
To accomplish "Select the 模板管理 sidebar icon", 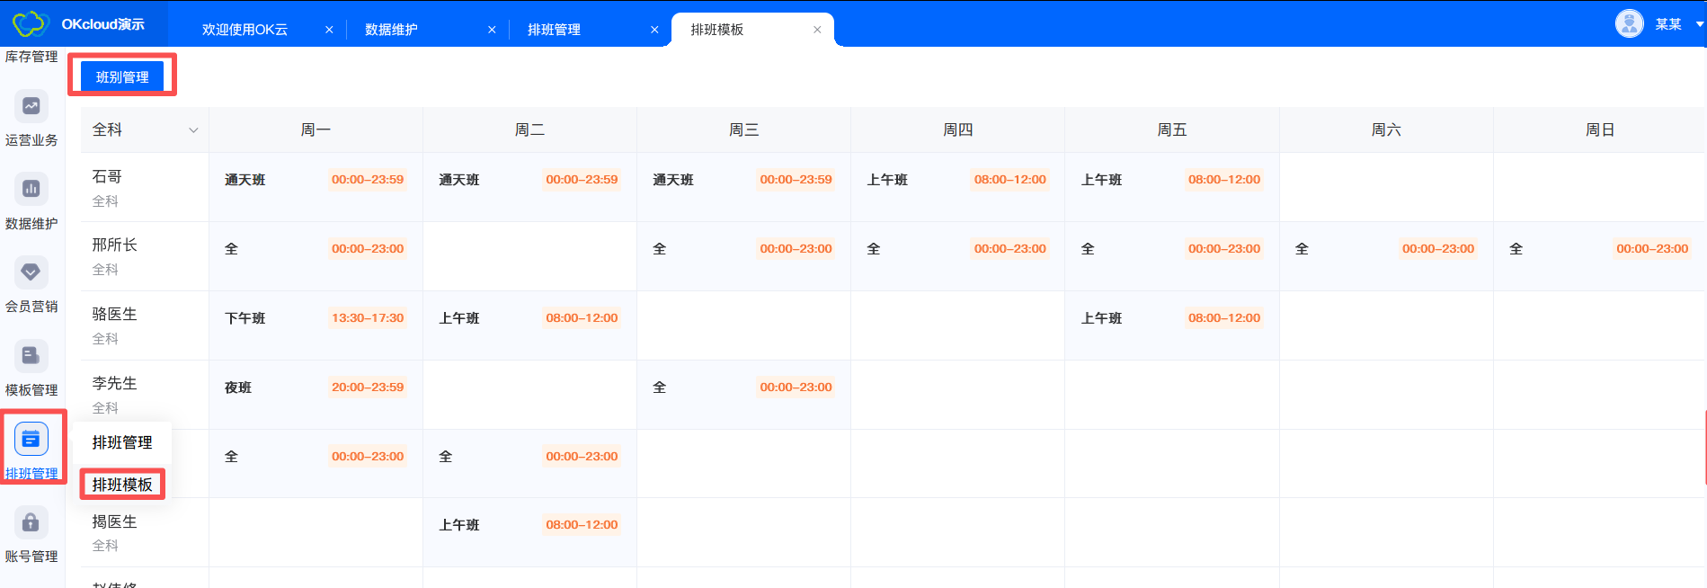I will click(x=31, y=356).
